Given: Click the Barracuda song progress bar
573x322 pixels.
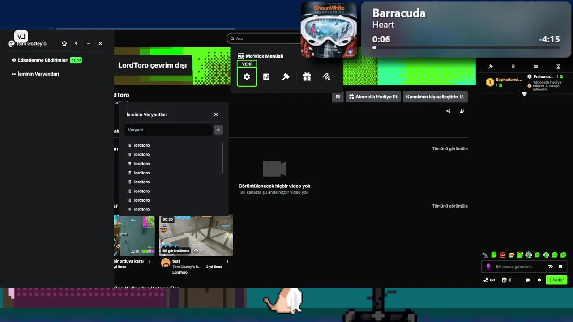Looking at the screenshot, I should click(x=466, y=47).
